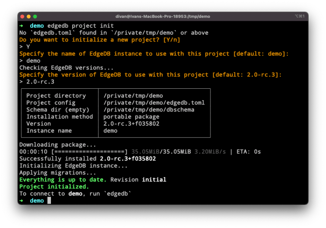Click the 'Version' table label
326x228 pixels.
(39, 124)
